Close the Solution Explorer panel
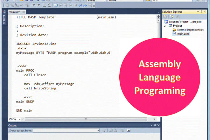This screenshot has width=210, height=140. point(205,12)
